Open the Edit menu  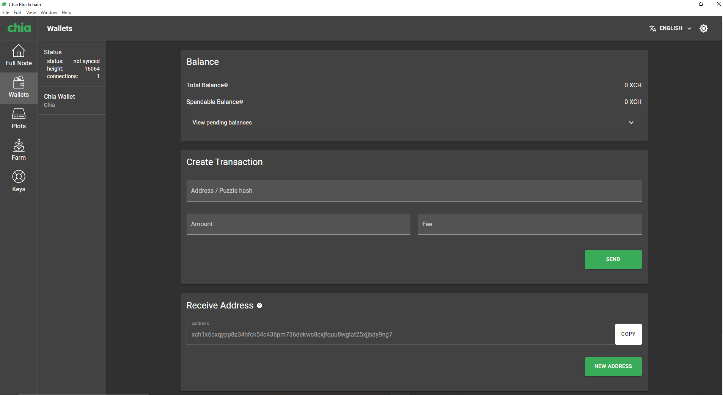pyautogui.click(x=17, y=13)
